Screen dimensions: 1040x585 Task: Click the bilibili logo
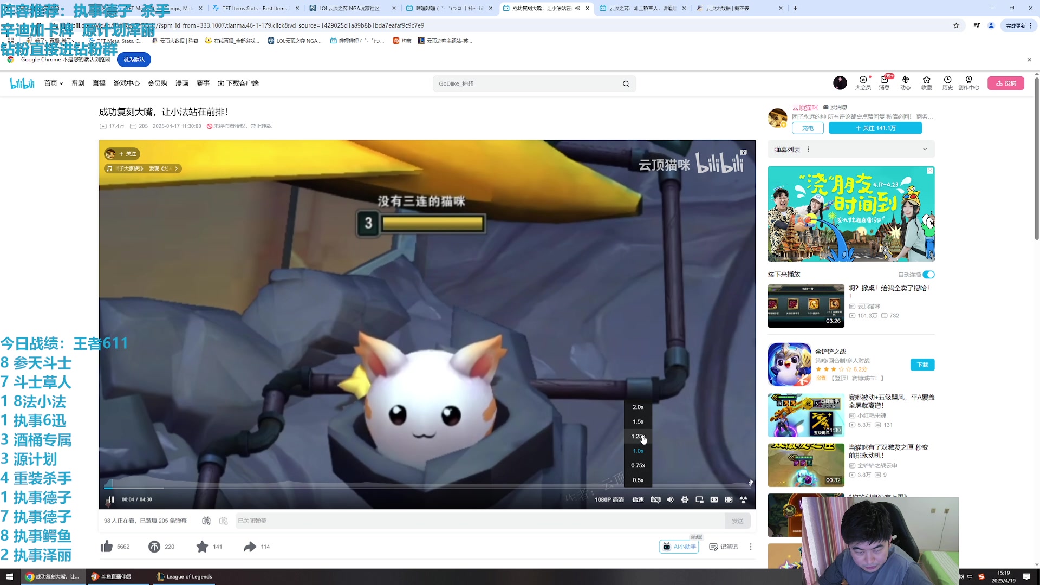(22, 83)
